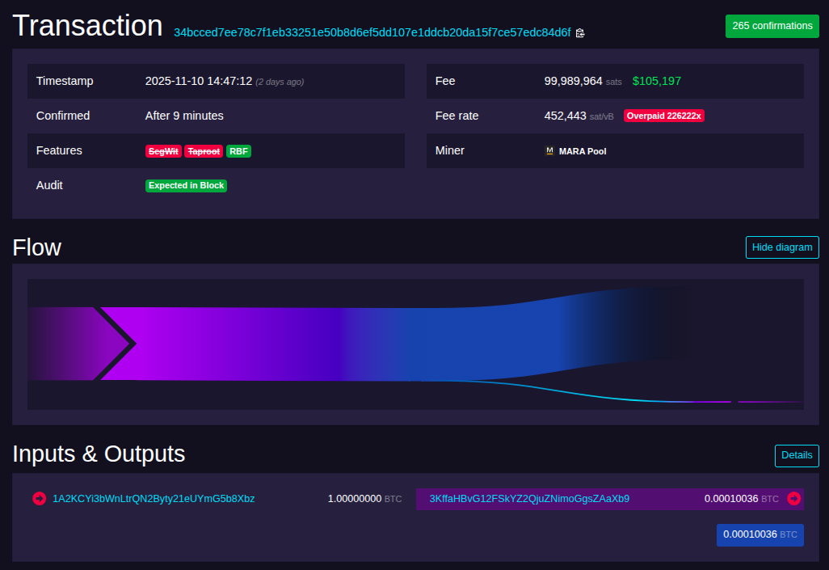This screenshot has height=570, width=829.
Task: Click the MARA Pool miner logo
Action: [550, 151]
